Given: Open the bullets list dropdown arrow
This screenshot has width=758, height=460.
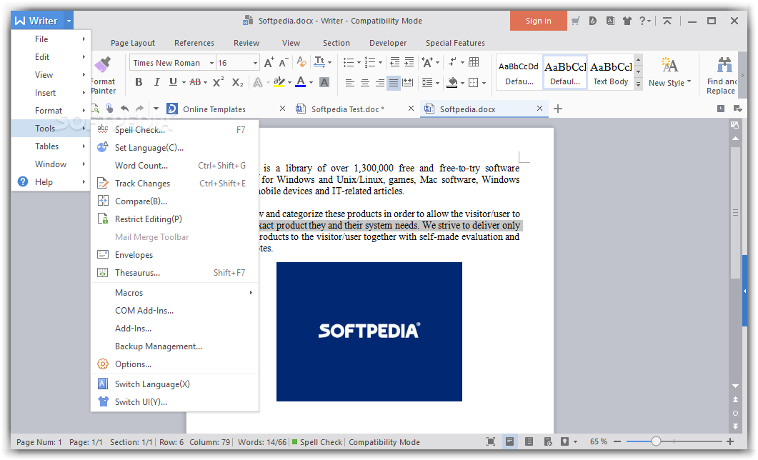Looking at the screenshot, I should [x=359, y=62].
